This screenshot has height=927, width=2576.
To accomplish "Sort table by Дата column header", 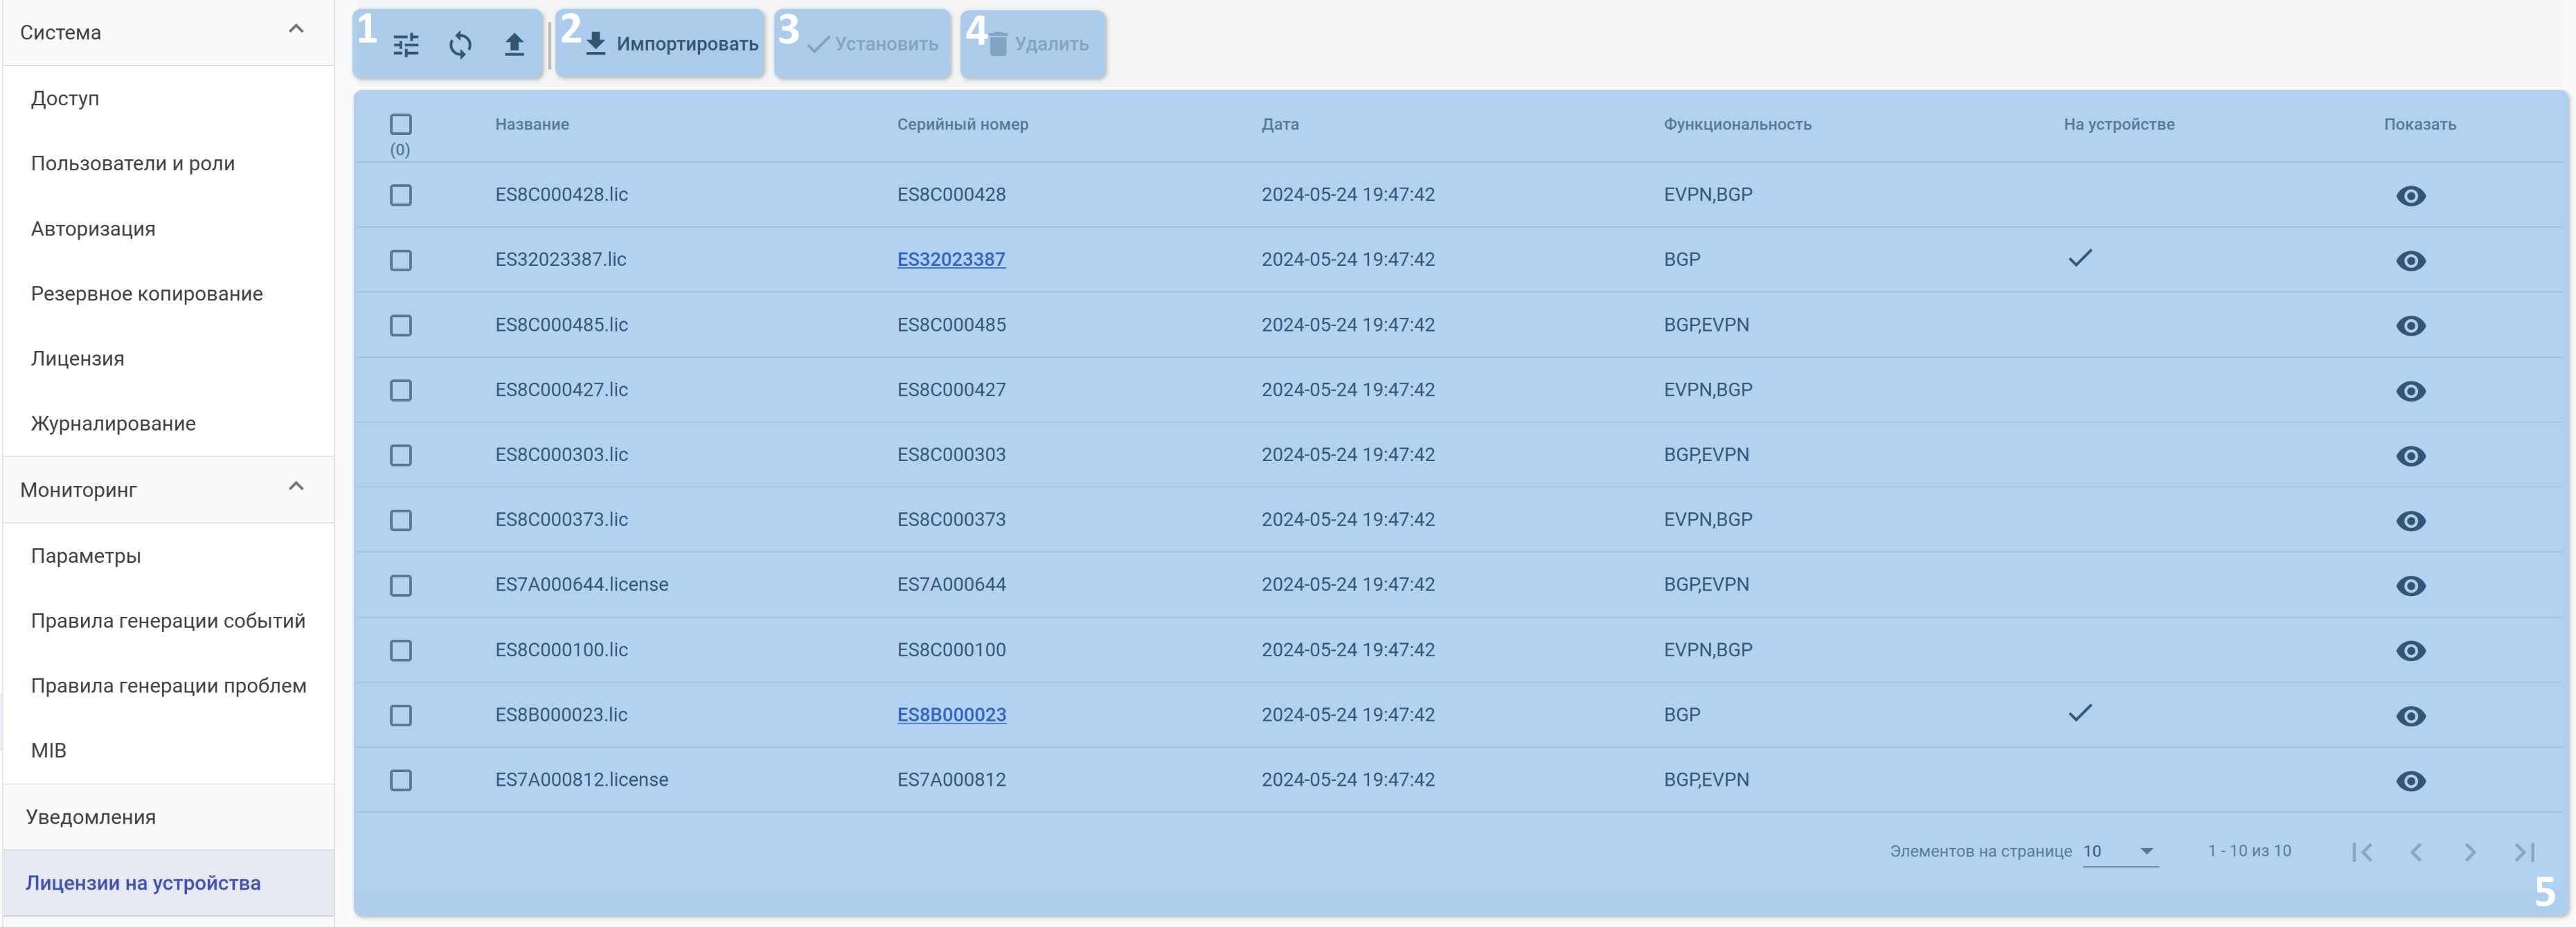I will 1280,124.
